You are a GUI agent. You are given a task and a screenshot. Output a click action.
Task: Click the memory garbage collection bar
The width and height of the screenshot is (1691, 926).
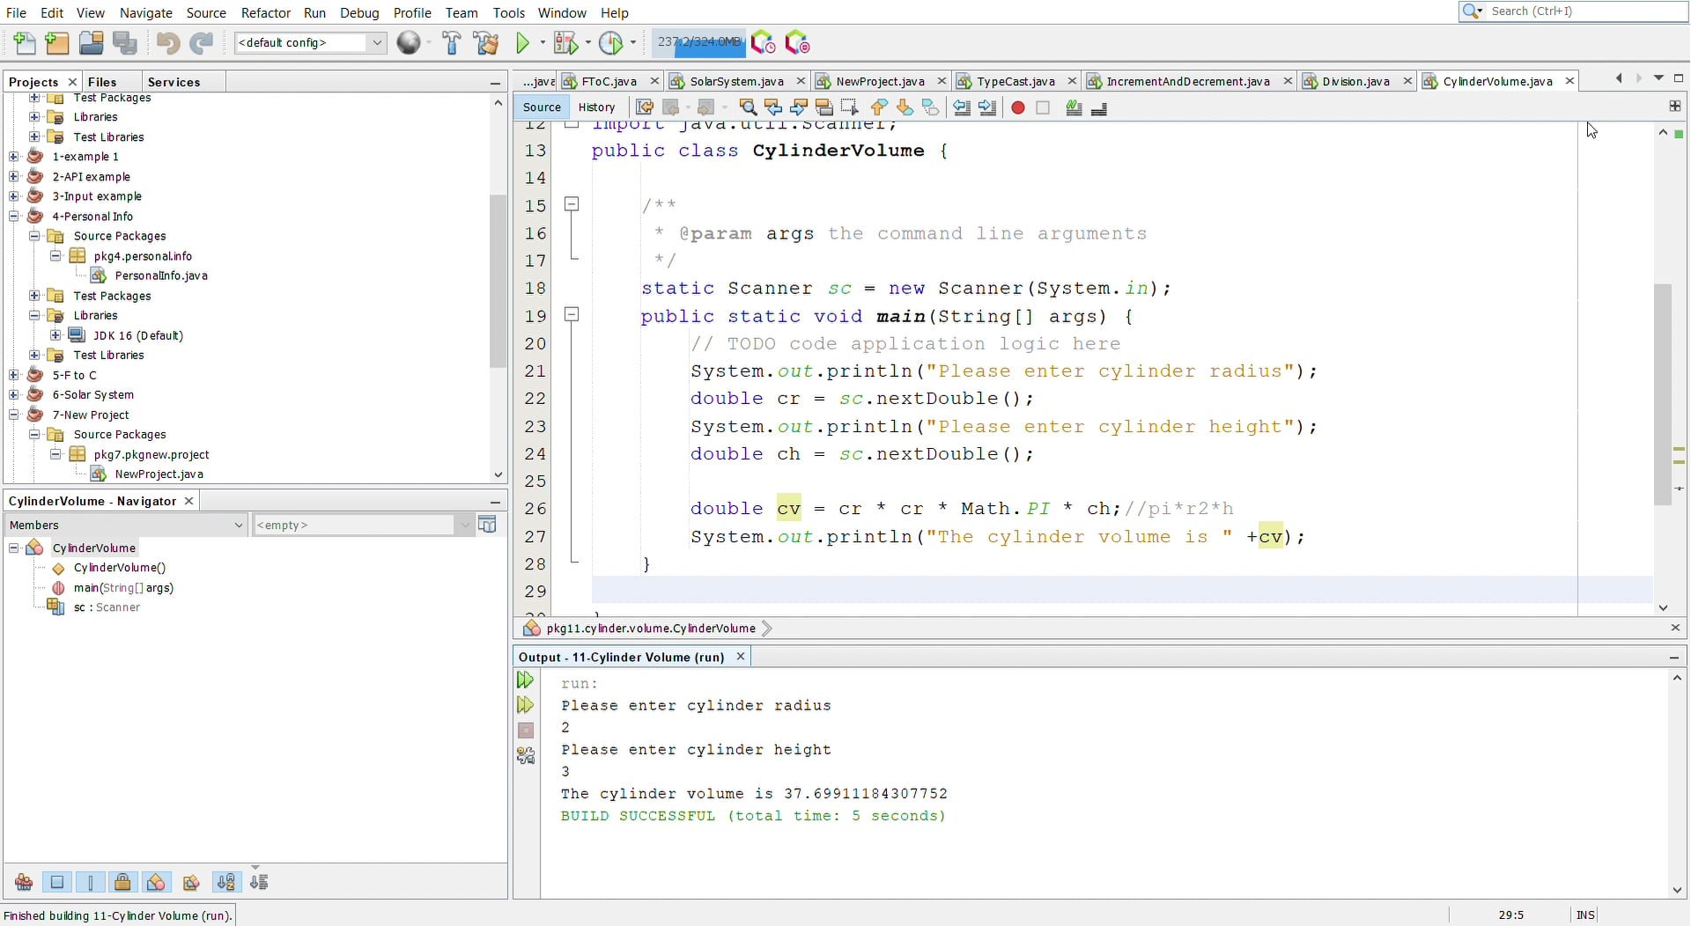(699, 42)
